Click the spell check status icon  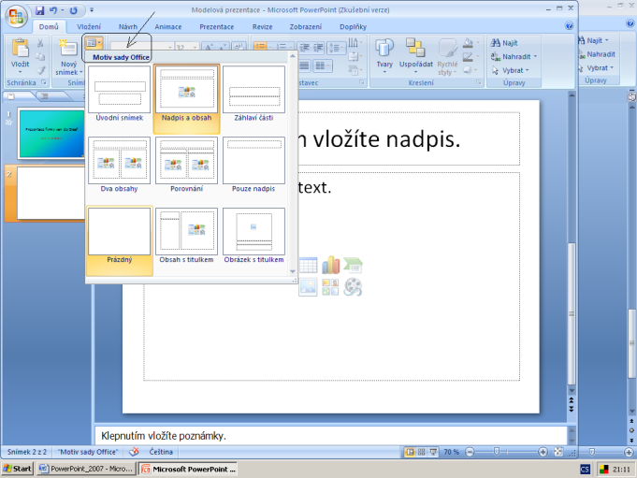tap(134, 452)
